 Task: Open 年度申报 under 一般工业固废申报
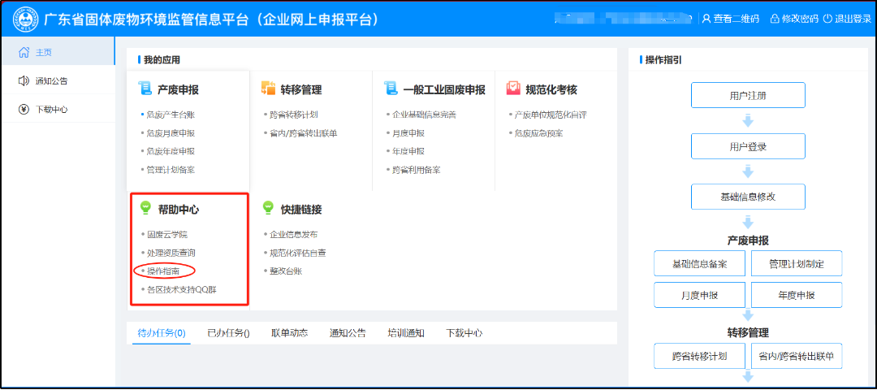coord(408,151)
